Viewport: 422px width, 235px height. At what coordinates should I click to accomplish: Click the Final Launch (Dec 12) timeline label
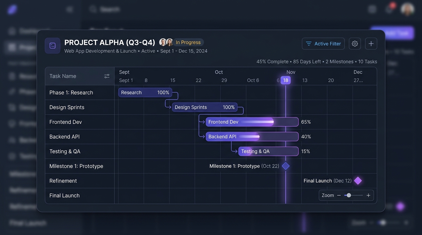pos(328,181)
